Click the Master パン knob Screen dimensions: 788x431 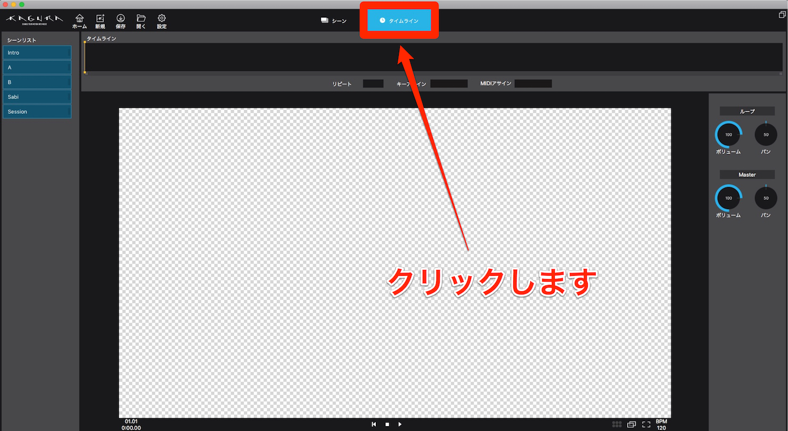(x=766, y=198)
